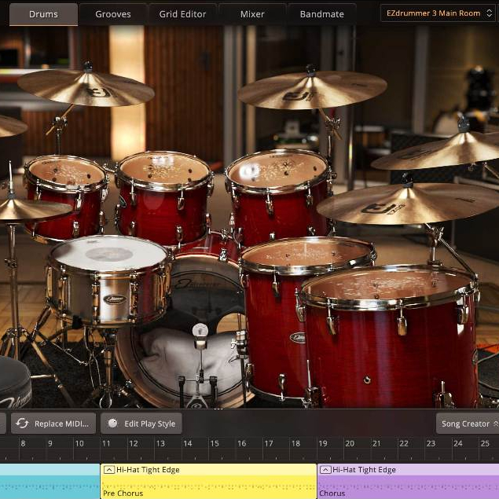499x499 pixels.
Task: Open the Bandmate tab
Action: click(x=321, y=14)
